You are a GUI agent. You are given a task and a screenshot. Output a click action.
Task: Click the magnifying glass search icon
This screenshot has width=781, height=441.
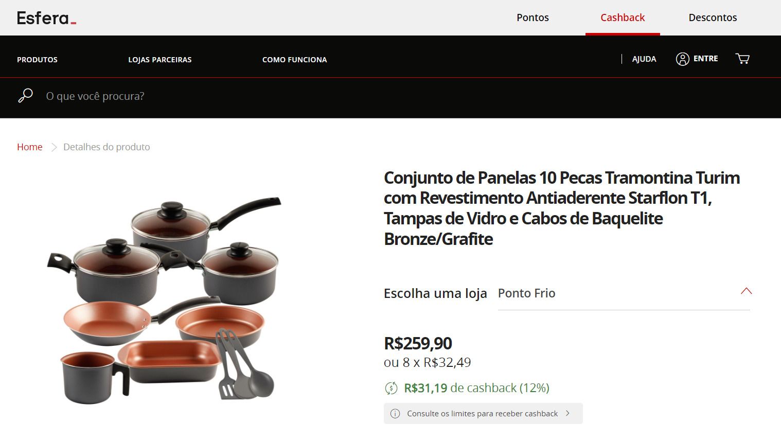click(25, 96)
